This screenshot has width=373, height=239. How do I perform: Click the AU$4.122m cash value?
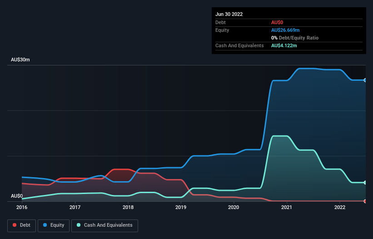pos(284,45)
